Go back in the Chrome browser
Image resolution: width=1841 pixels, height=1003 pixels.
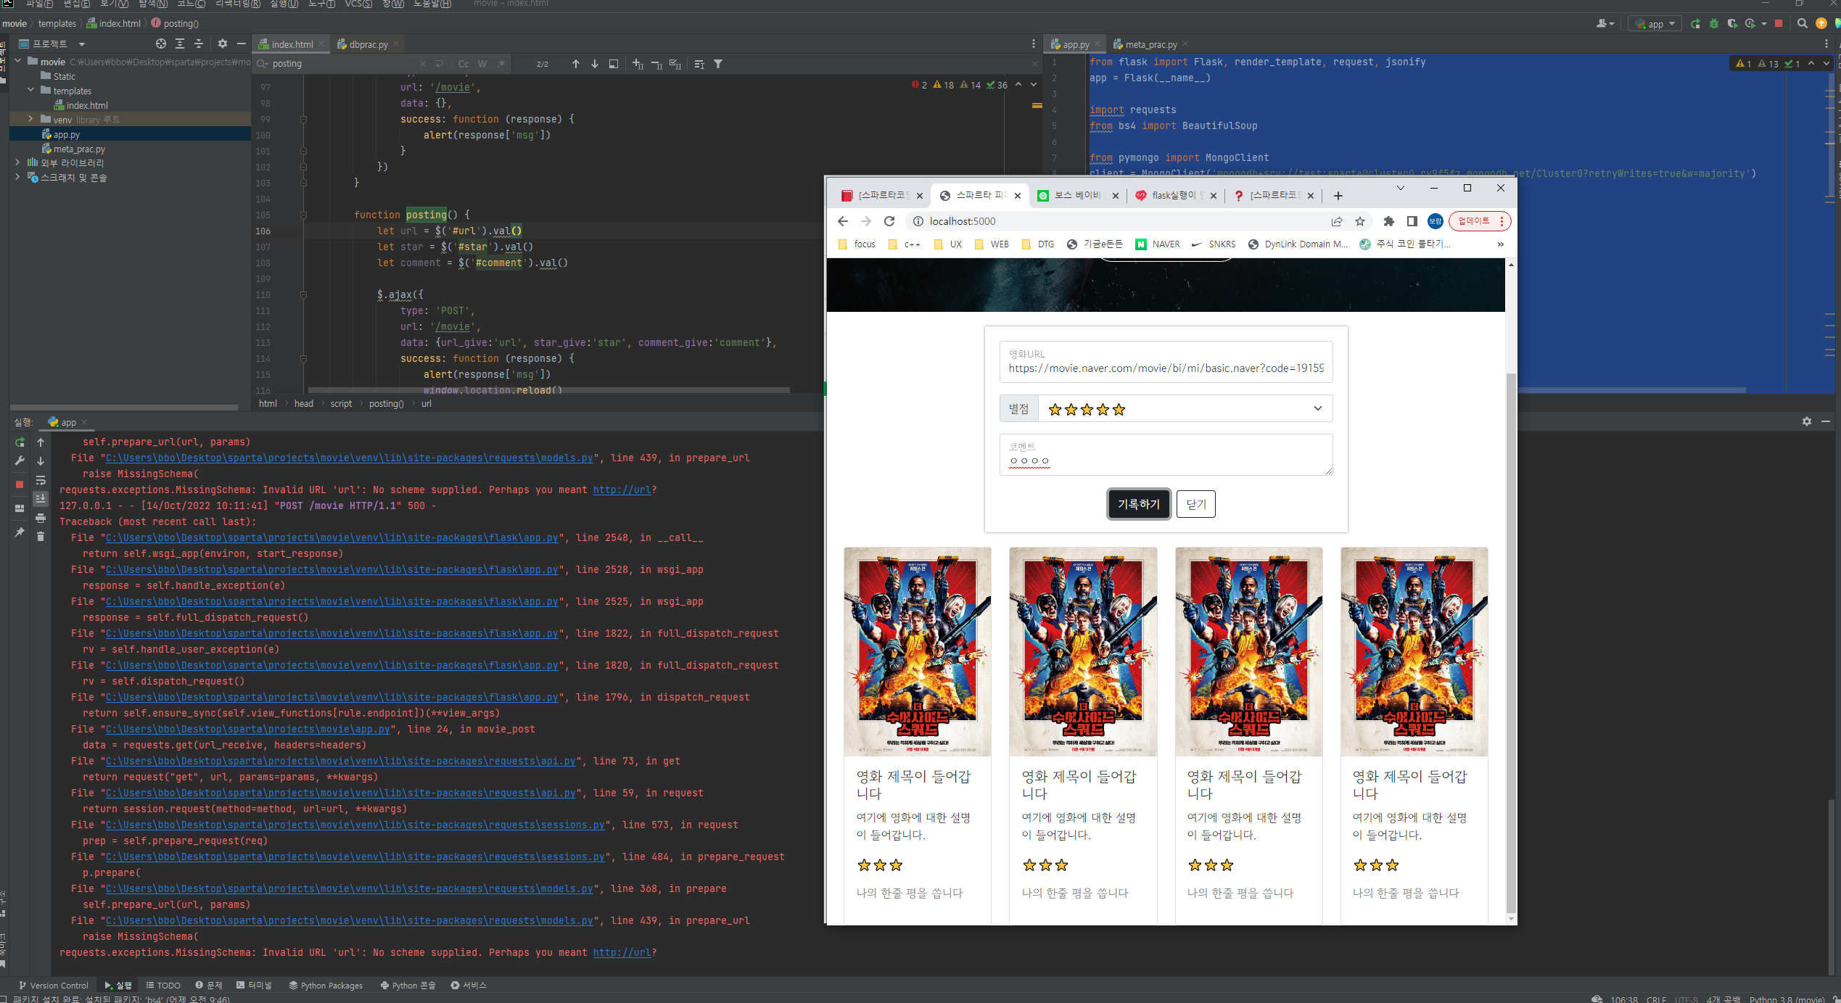[842, 221]
